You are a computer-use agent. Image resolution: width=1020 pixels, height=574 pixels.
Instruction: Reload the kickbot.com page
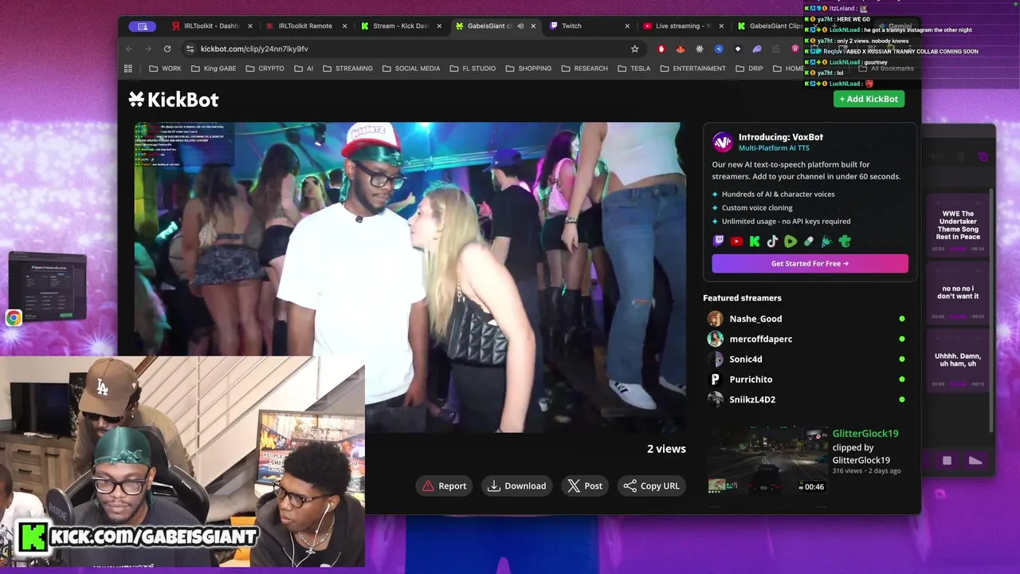point(167,49)
